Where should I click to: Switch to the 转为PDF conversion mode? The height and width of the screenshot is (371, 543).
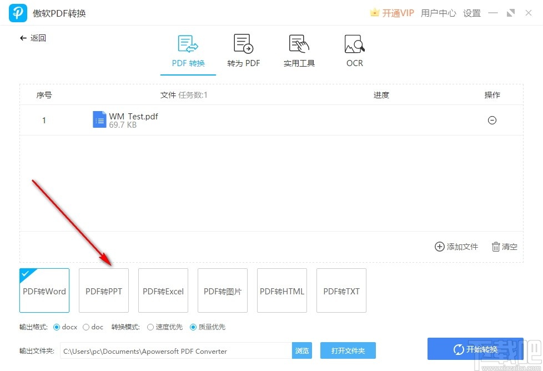point(243,50)
